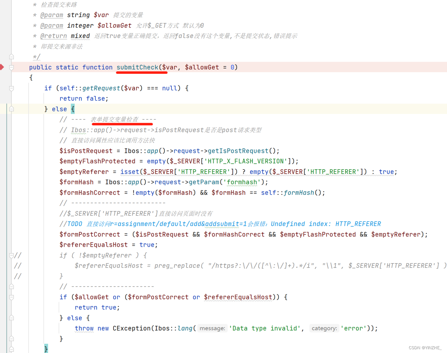Click the self::formHash() call
Screen dimensions: 447x353
[291, 193]
